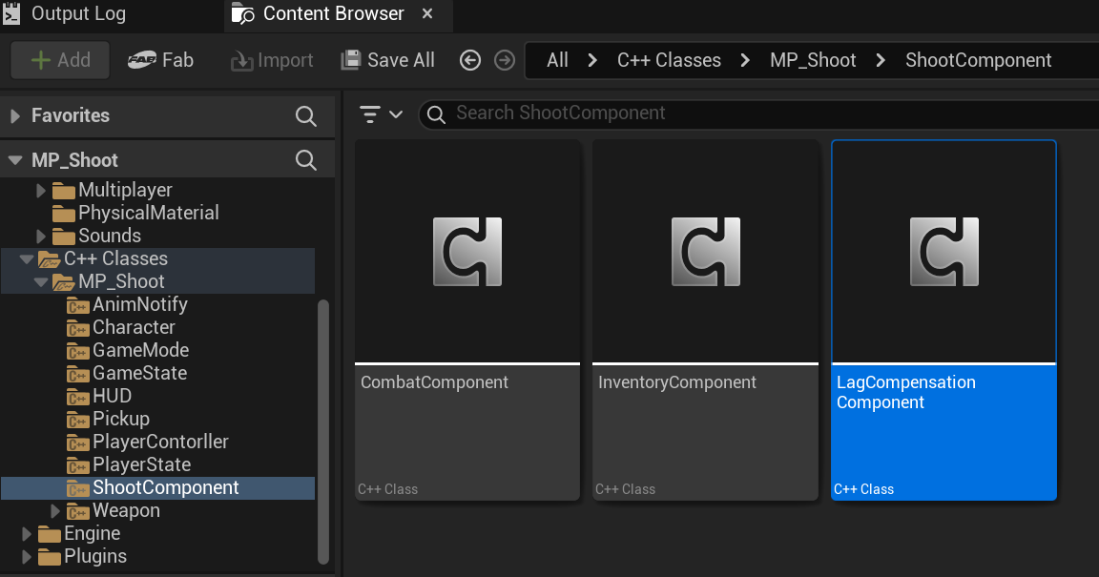
Task: Click the Output Log terminal icon
Action: click(11, 14)
